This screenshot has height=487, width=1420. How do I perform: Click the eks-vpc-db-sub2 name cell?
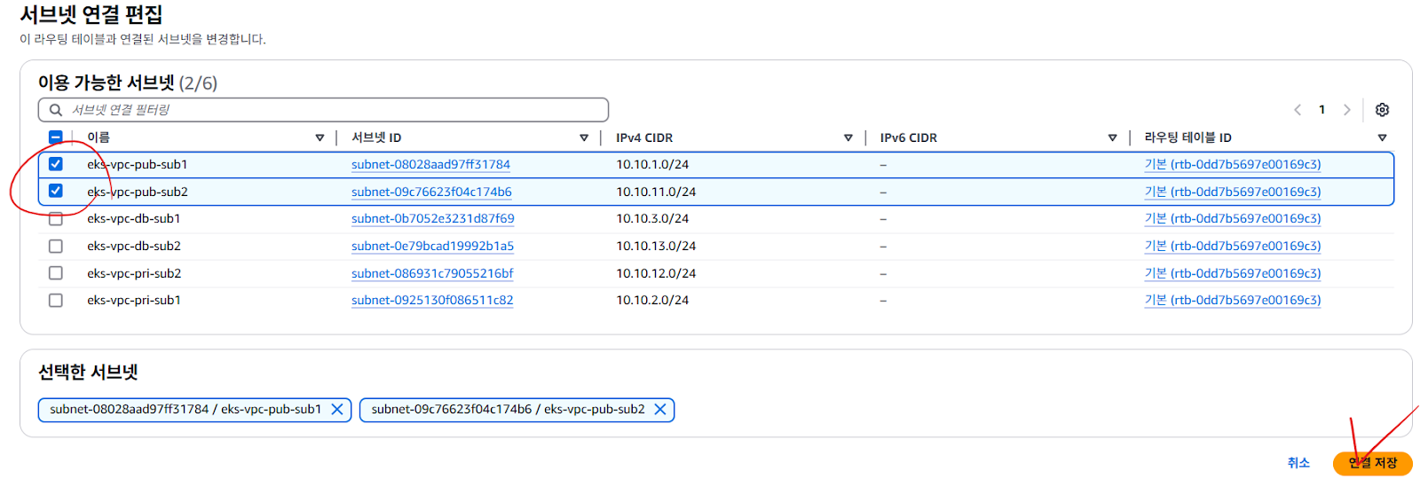(x=134, y=246)
